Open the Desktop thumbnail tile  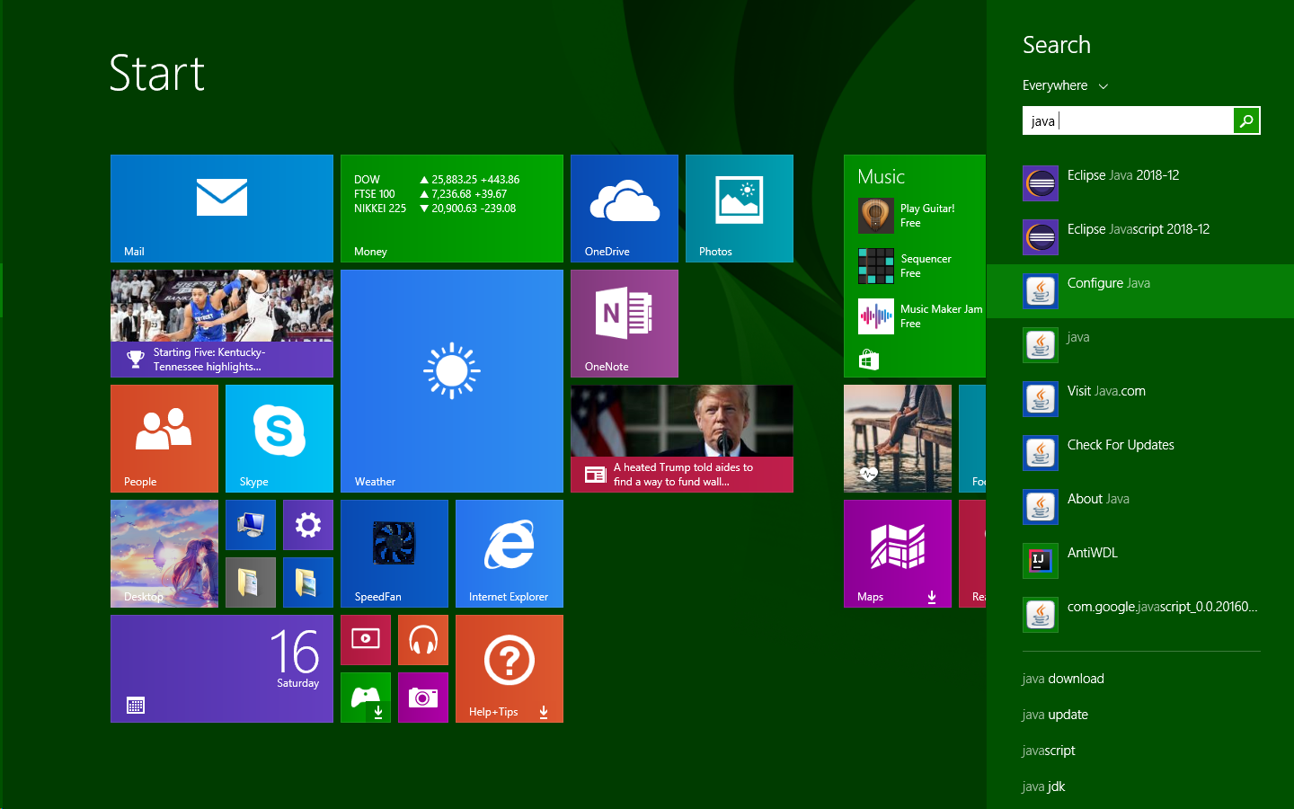click(164, 554)
